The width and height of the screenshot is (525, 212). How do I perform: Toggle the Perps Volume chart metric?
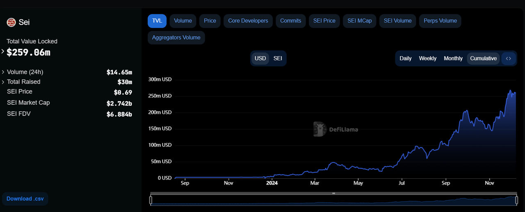pos(440,21)
